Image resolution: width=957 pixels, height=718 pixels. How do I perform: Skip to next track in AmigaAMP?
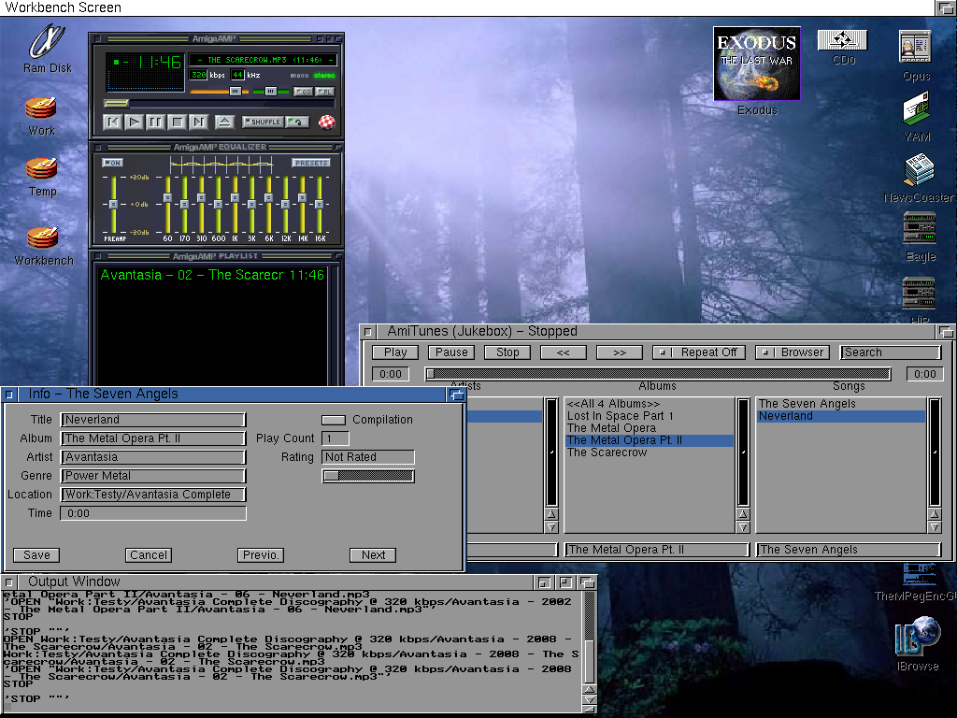[x=198, y=122]
